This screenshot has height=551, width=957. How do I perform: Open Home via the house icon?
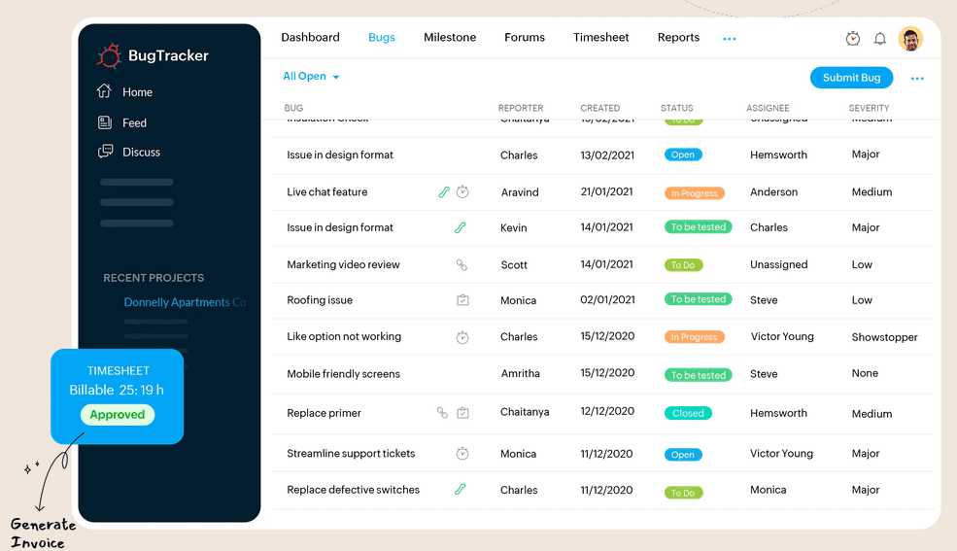click(104, 91)
